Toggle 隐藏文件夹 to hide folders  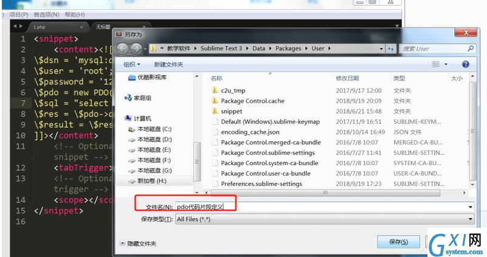pyautogui.click(x=138, y=243)
